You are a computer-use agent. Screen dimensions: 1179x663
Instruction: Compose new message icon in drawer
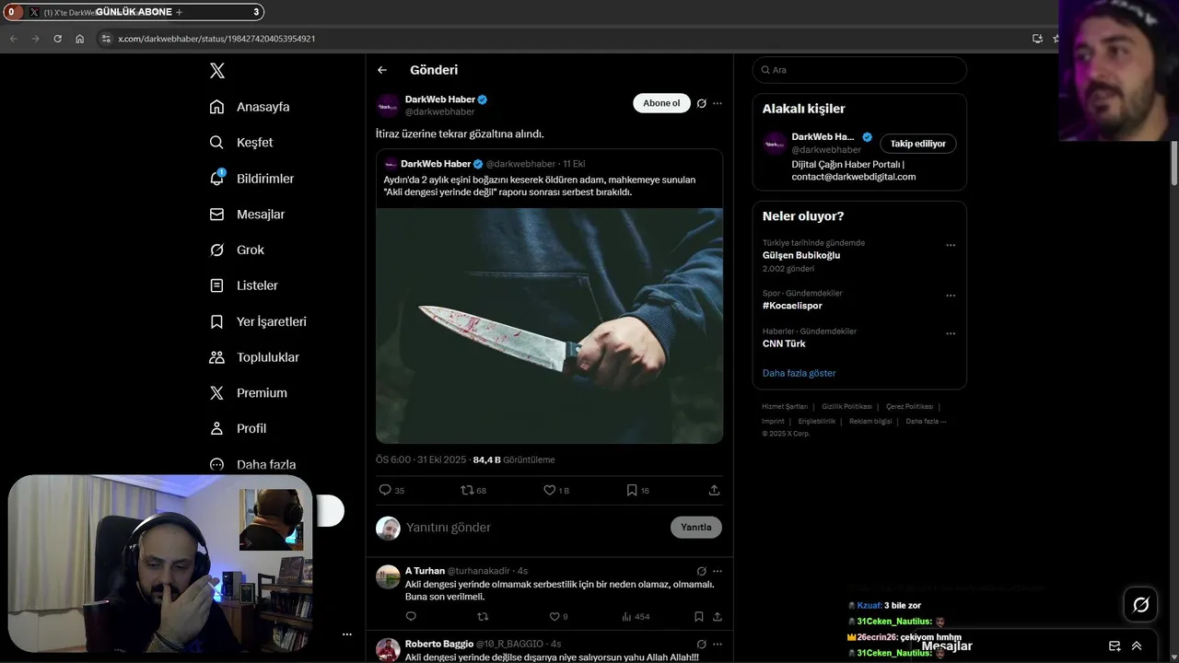point(1115,646)
